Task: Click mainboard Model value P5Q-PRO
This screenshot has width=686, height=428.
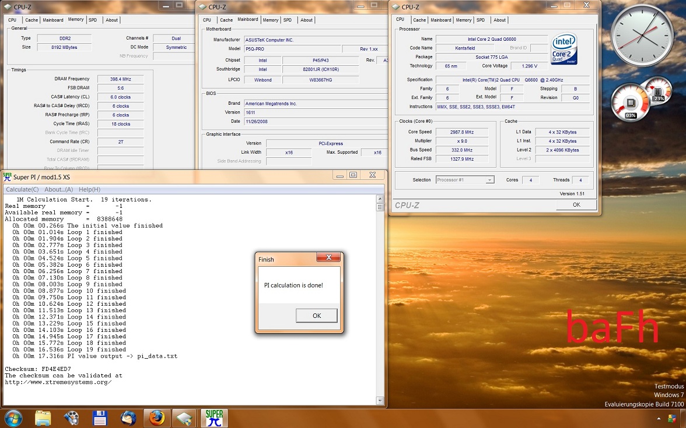Action: click(x=292, y=49)
